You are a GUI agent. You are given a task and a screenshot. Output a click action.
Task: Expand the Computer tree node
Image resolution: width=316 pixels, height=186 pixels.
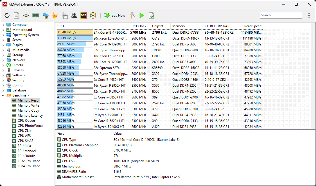(3, 25)
